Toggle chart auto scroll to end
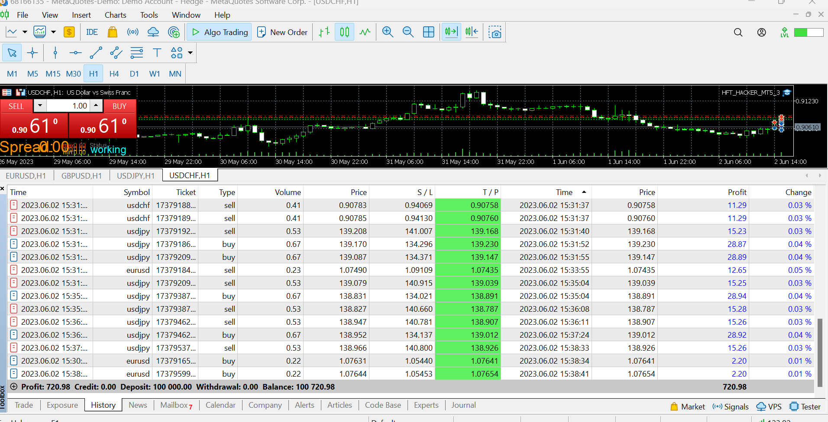828x422 pixels. [451, 32]
